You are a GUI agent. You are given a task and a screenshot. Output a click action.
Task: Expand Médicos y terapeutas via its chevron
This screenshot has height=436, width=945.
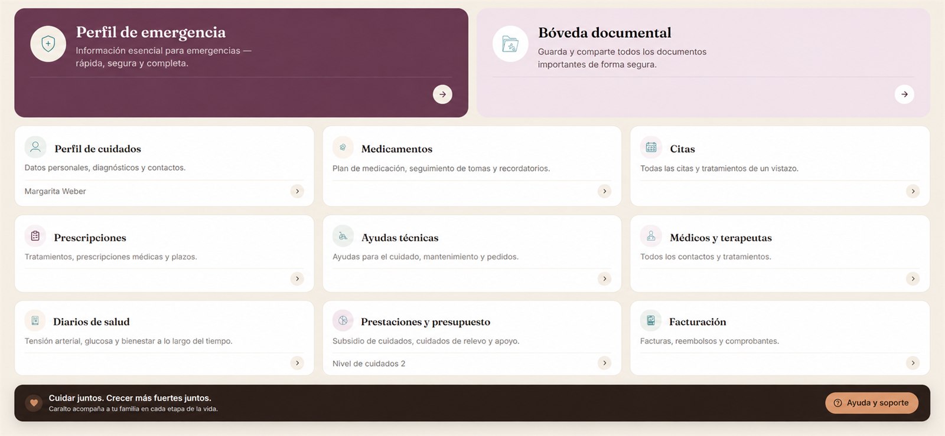[x=913, y=278]
